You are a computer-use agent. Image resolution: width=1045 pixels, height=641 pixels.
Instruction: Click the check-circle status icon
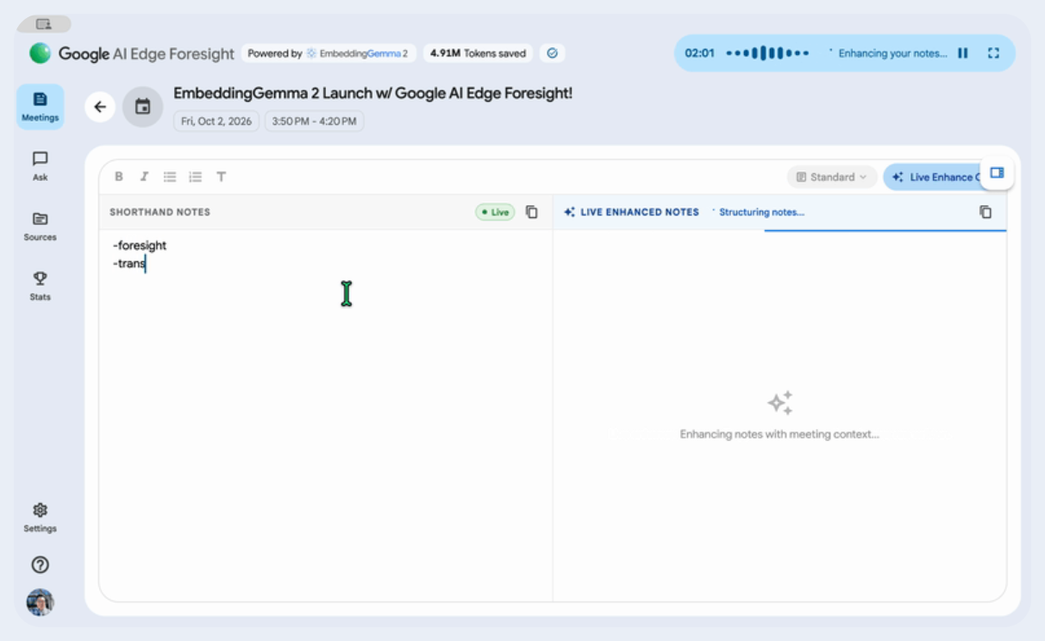point(553,53)
